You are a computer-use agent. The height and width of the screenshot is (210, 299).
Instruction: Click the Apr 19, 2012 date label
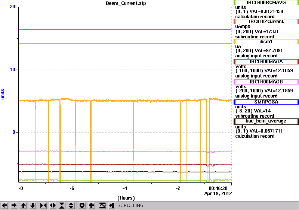[218, 194]
